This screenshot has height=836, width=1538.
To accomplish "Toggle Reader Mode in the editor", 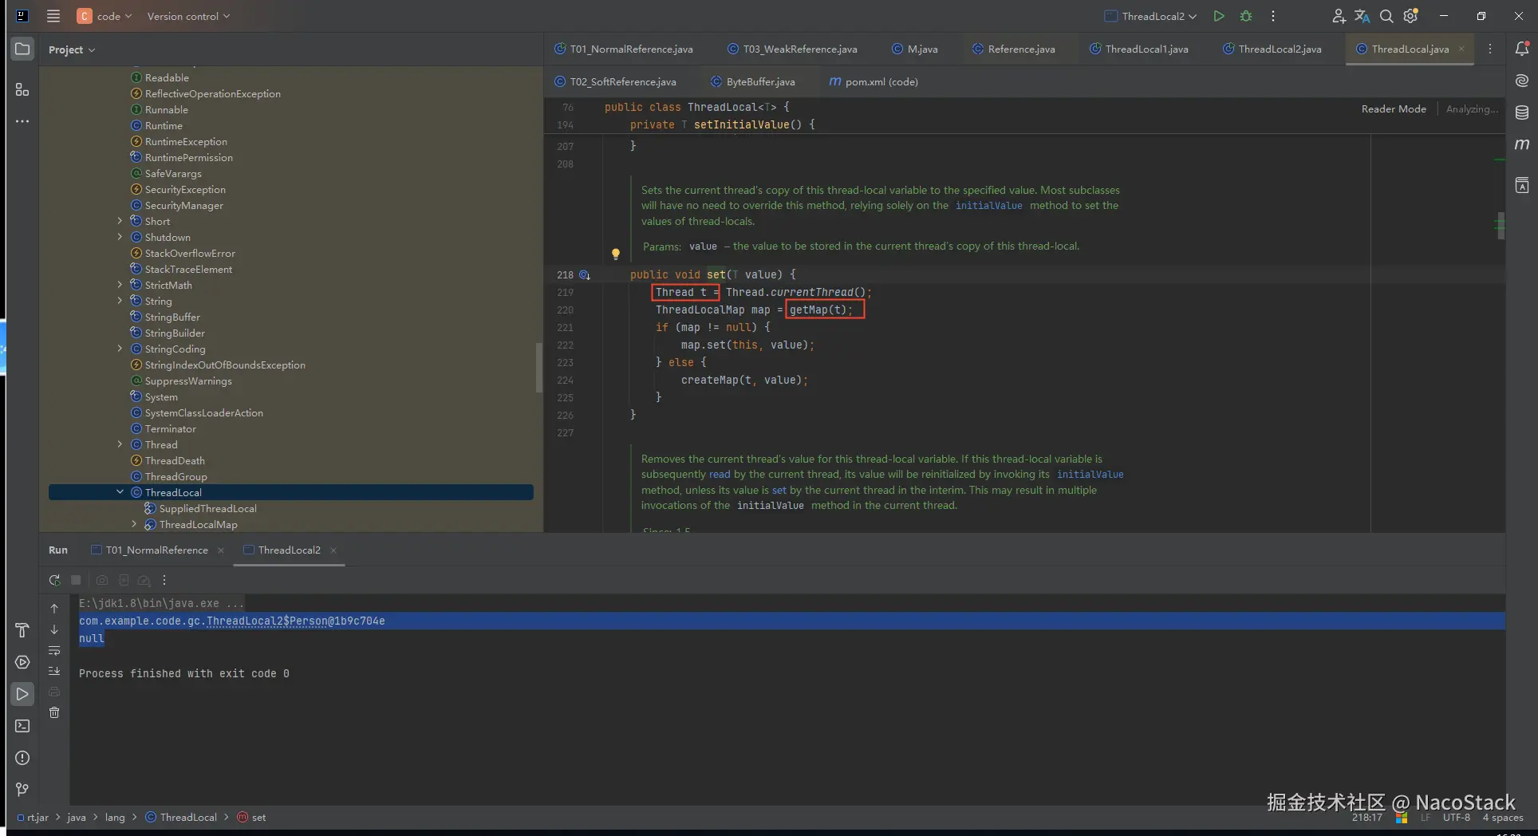I will (x=1393, y=109).
